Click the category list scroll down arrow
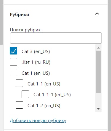This screenshot has width=111, height=131. (x=98, y=109)
